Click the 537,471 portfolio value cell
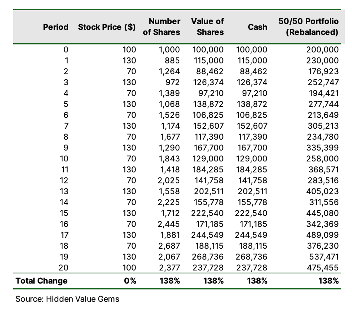352x310 pixels. [324, 257]
